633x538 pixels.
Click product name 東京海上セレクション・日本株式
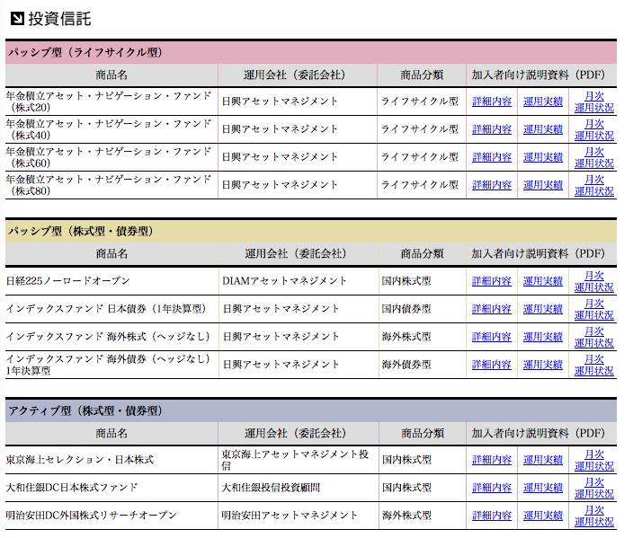pos(80,460)
